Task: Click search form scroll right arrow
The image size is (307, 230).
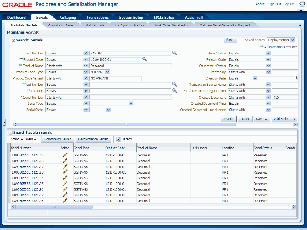Action: click(x=295, y=125)
